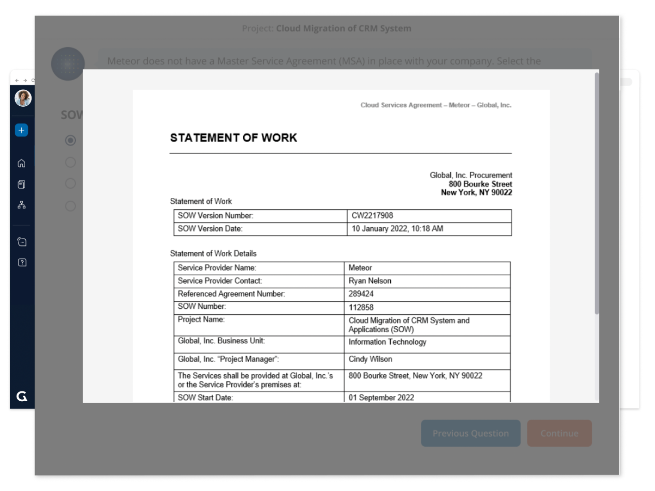The image size is (655, 491).
Task: Click the blue plus create button
Action: tap(22, 130)
